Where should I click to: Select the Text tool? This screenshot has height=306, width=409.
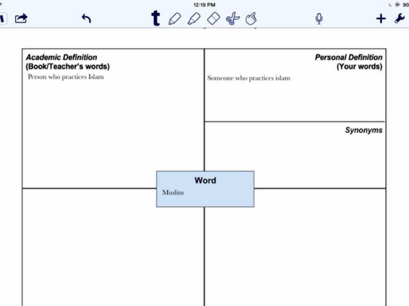tap(155, 18)
